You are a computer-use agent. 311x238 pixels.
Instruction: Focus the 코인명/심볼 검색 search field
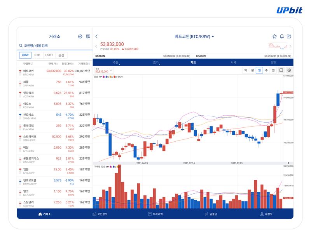[55, 45]
